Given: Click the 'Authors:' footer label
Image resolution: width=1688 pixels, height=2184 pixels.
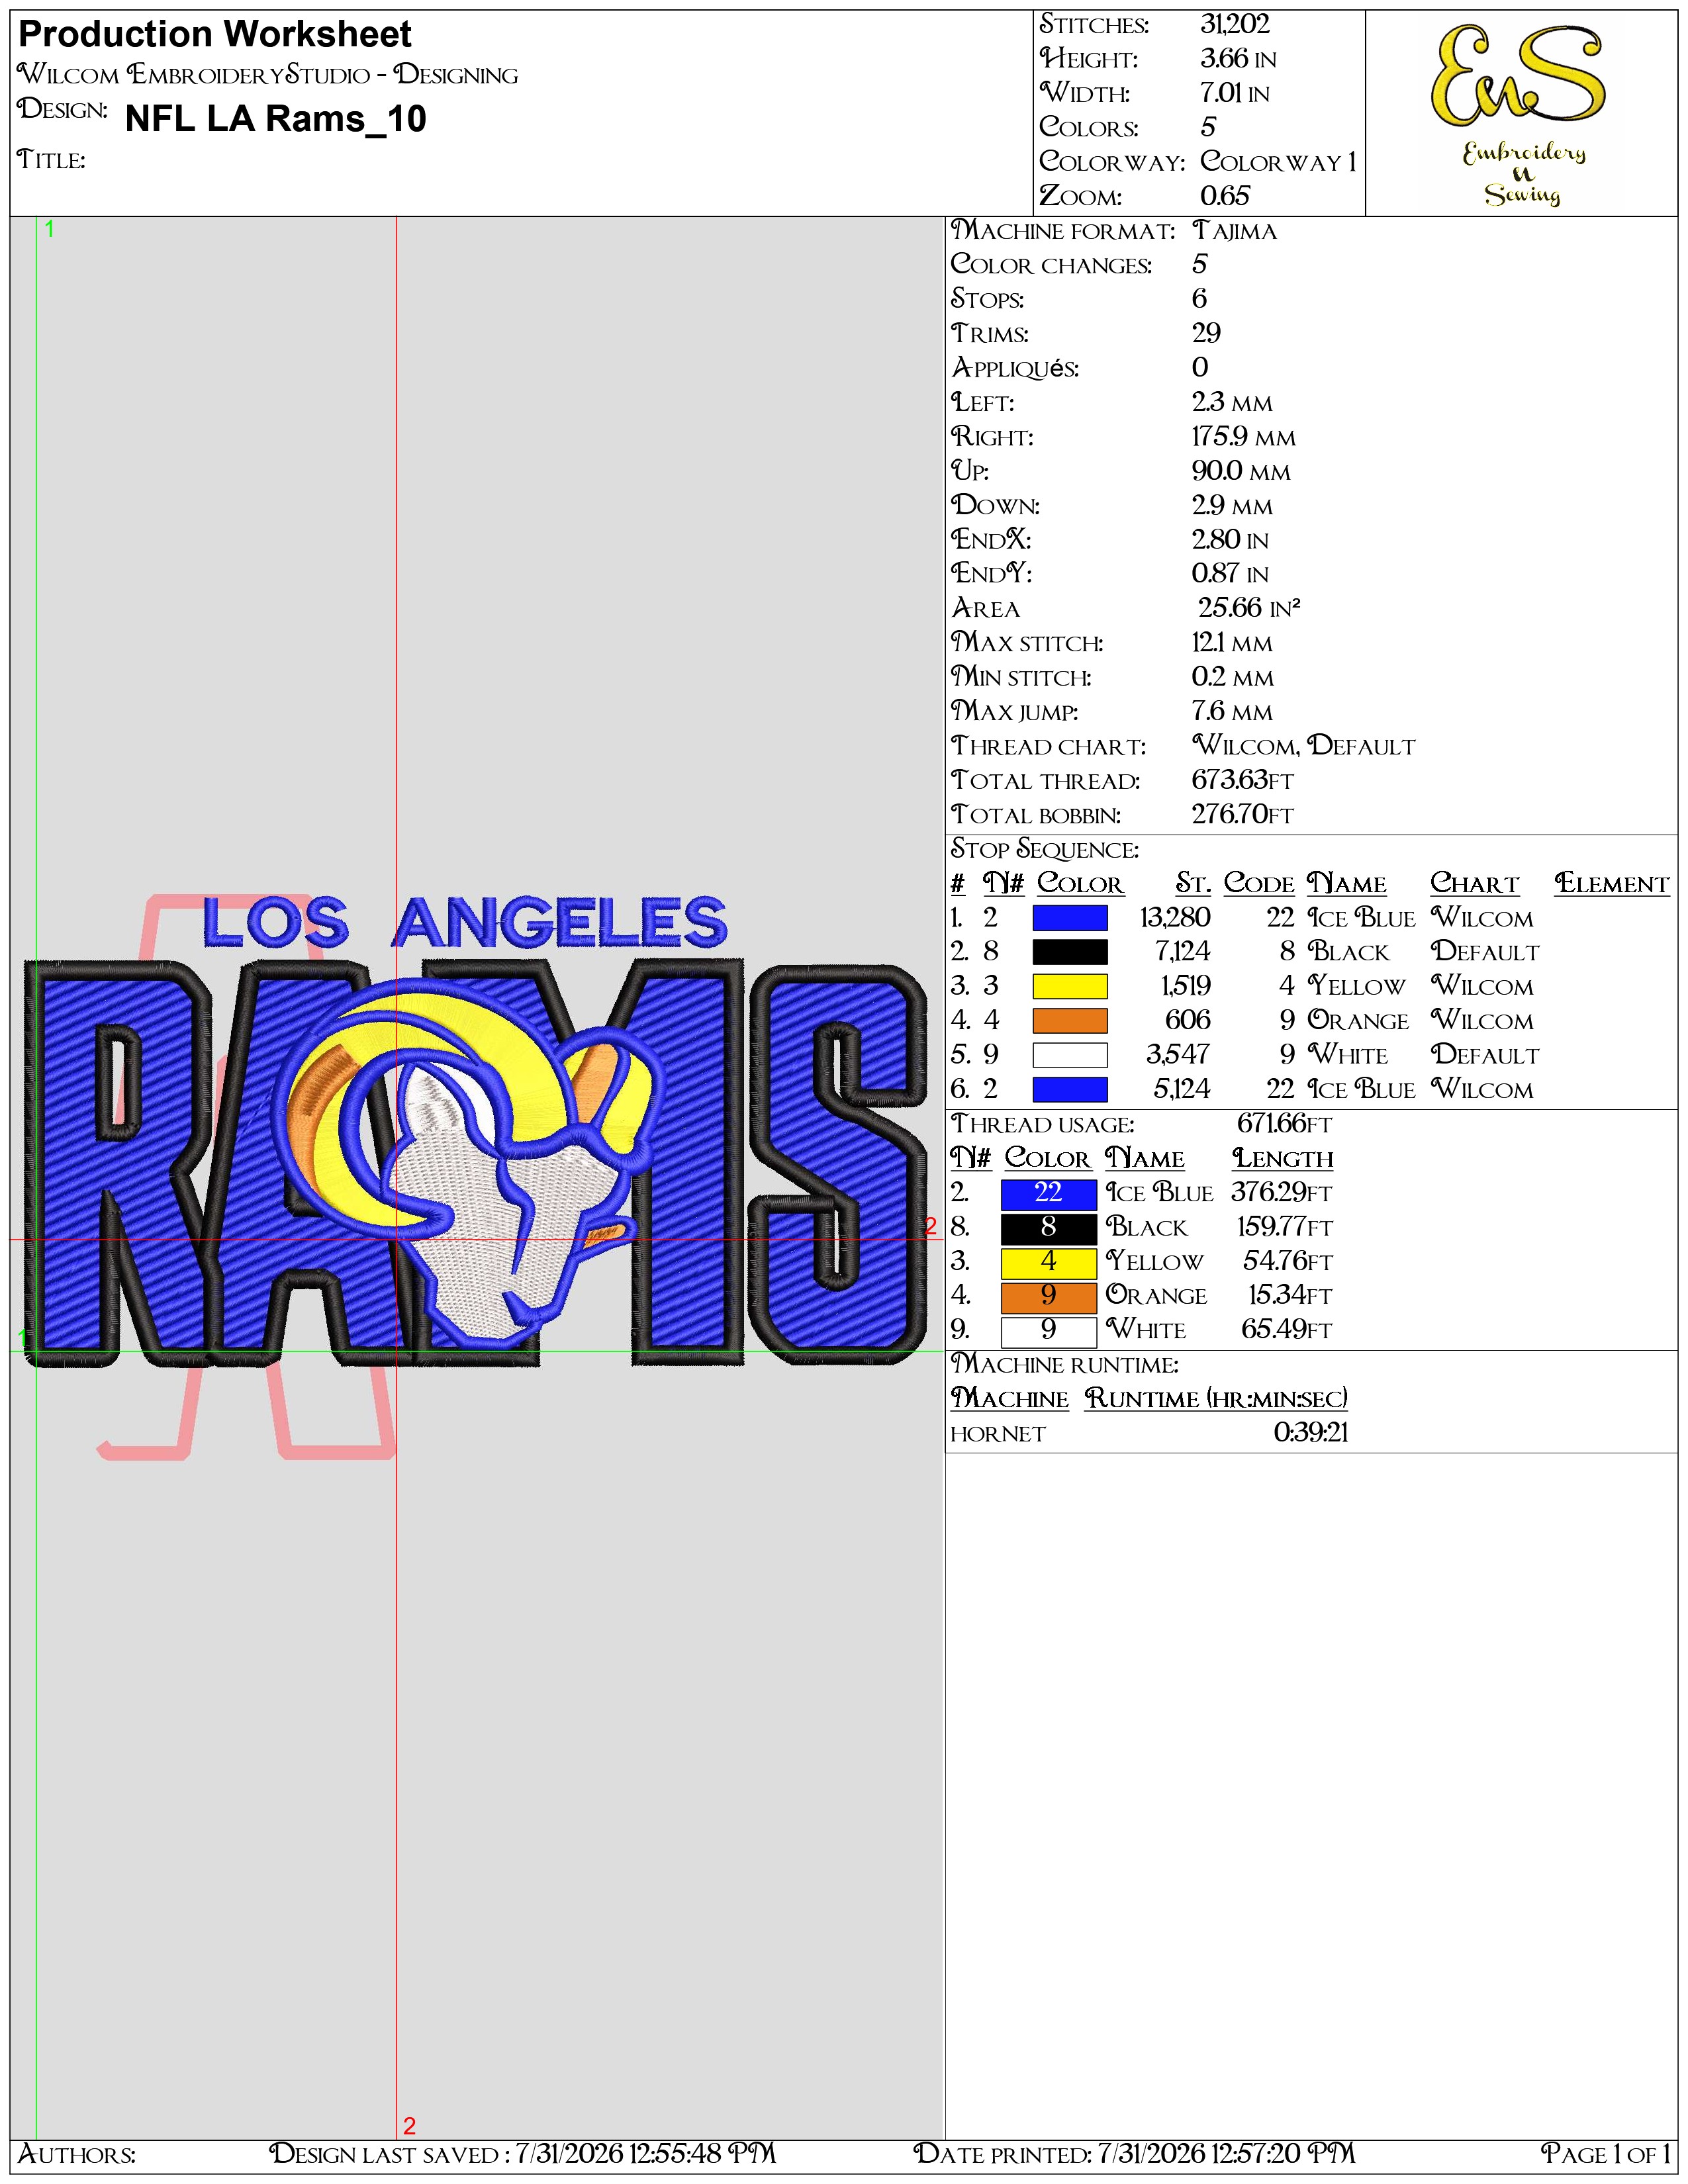Looking at the screenshot, I should pos(77,2154).
